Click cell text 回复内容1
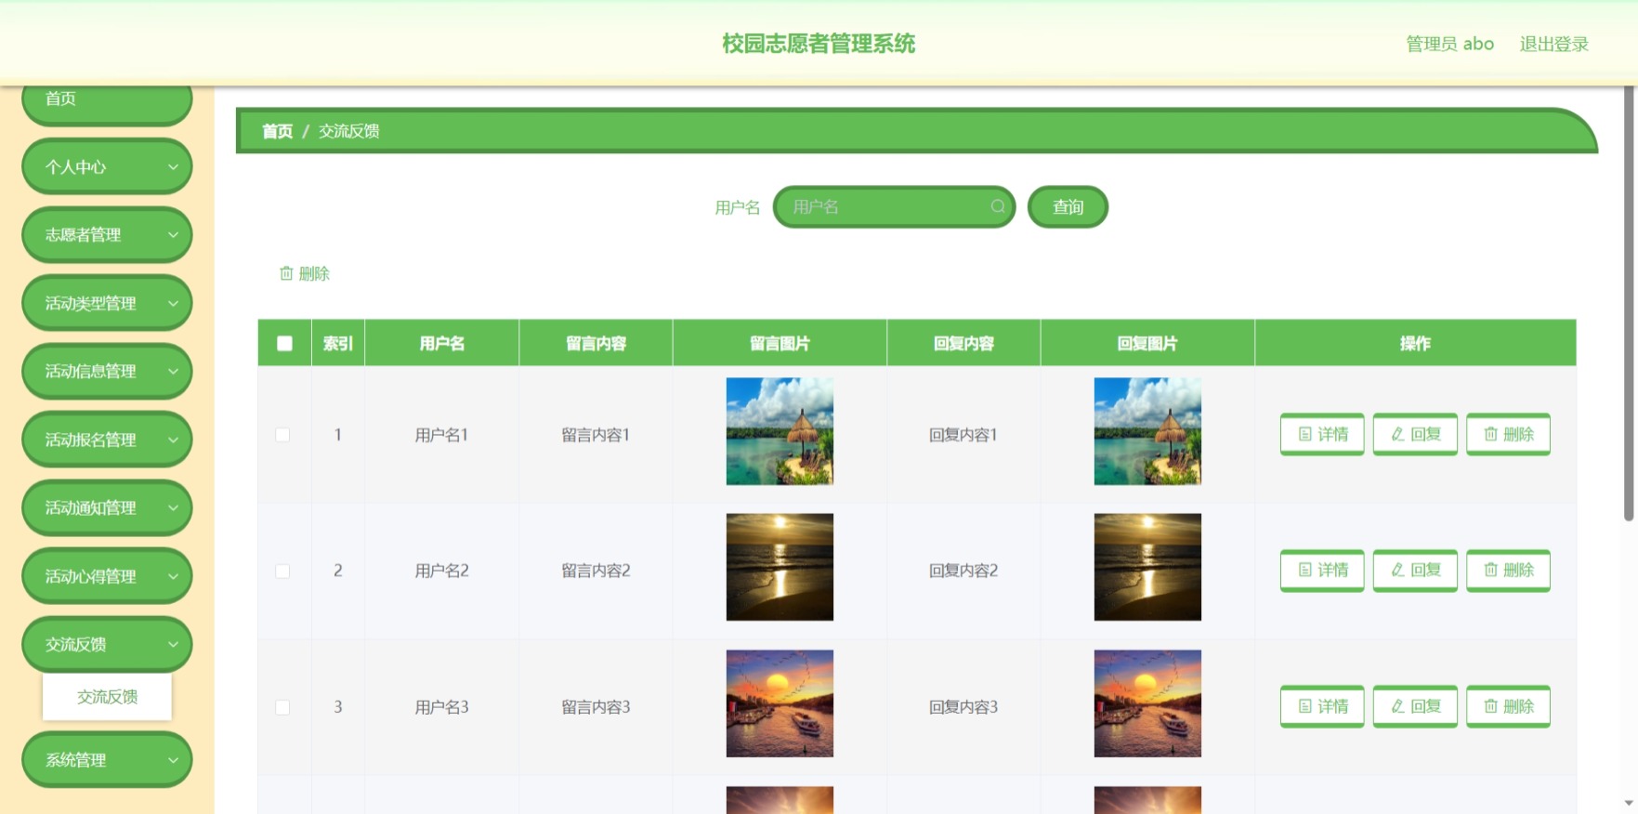The height and width of the screenshot is (814, 1638). click(963, 435)
